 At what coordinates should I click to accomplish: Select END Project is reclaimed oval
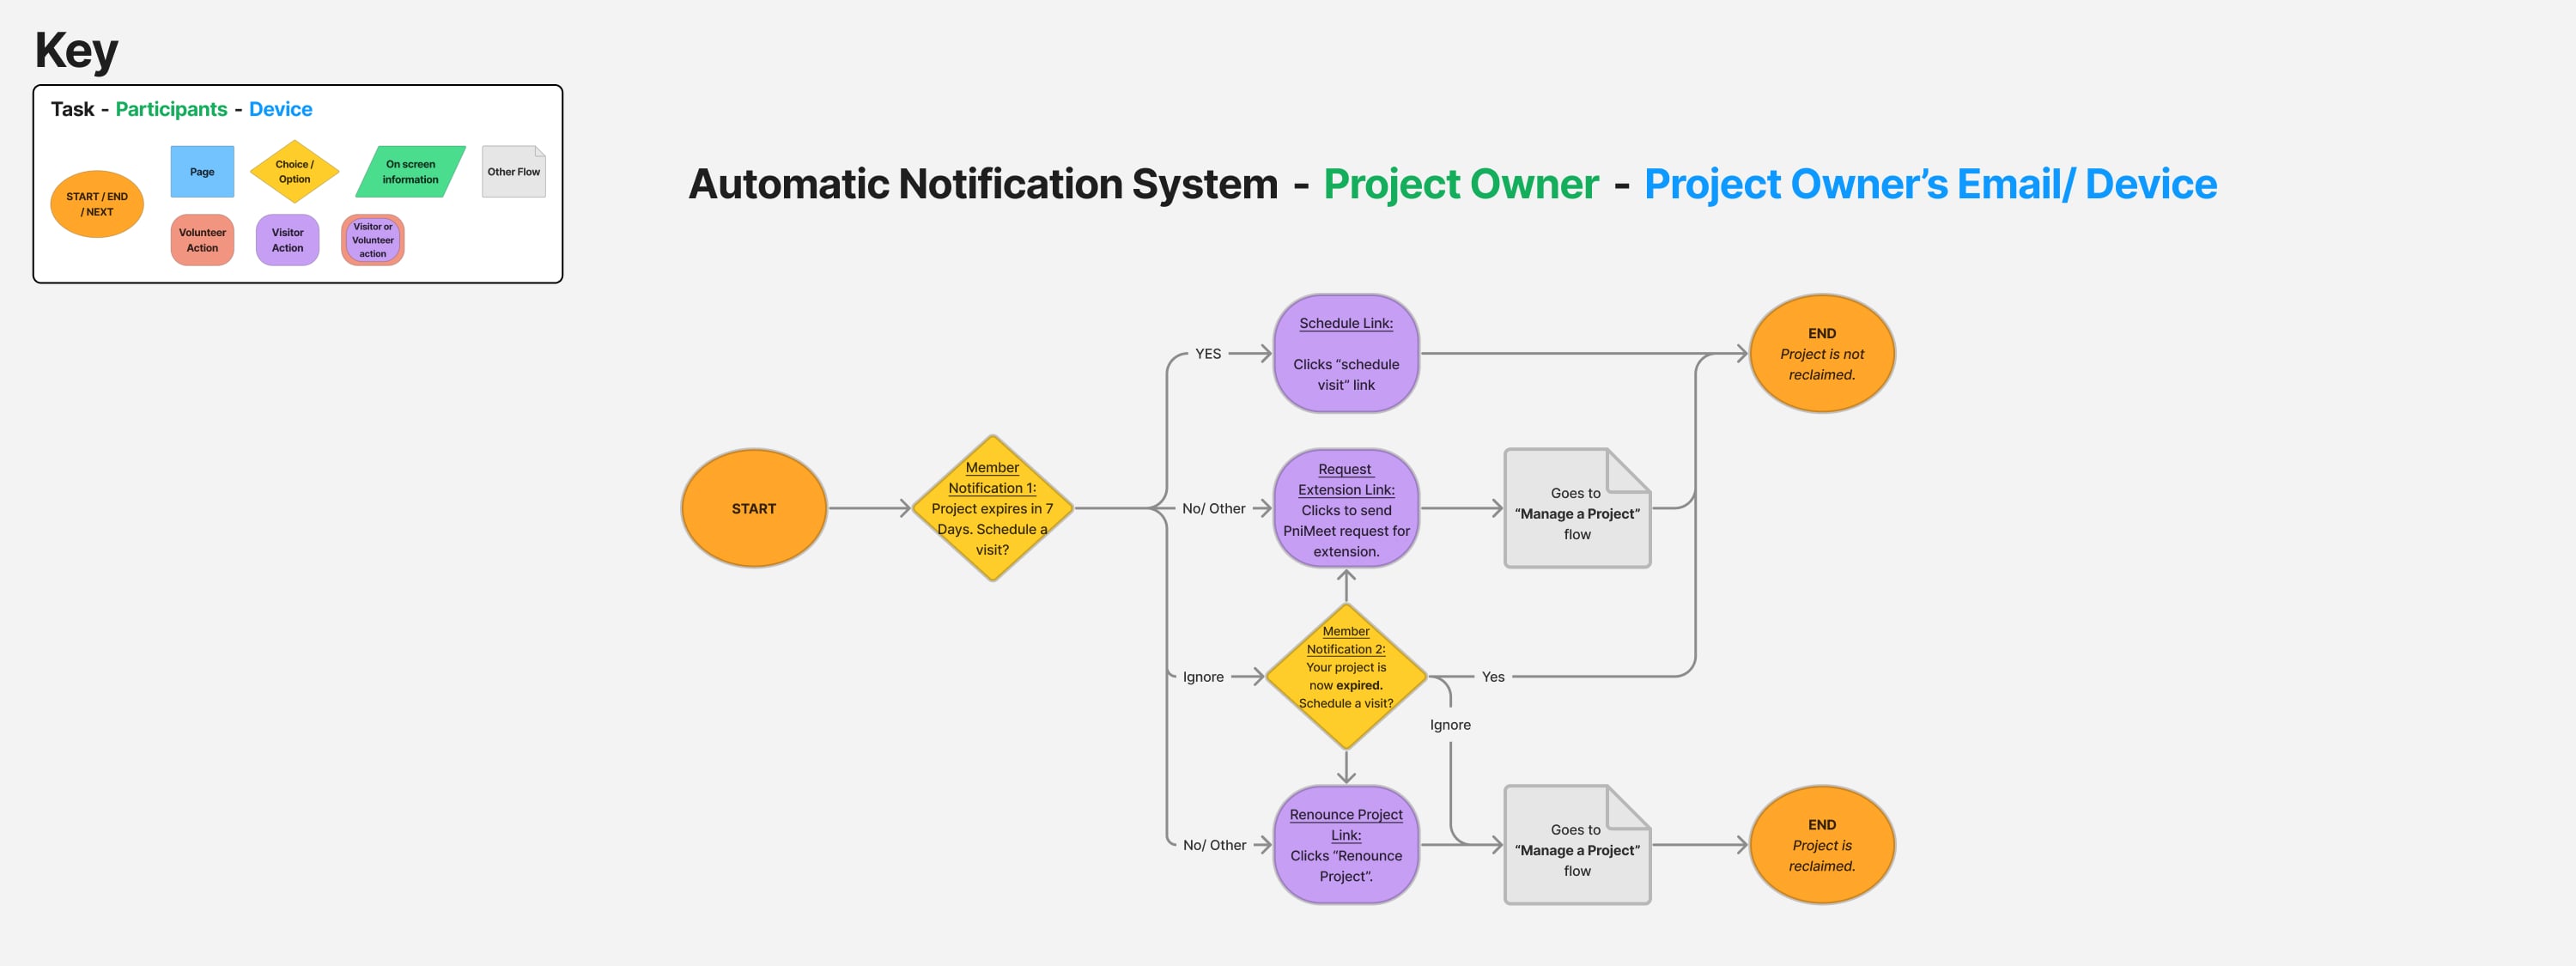pos(1822,845)
